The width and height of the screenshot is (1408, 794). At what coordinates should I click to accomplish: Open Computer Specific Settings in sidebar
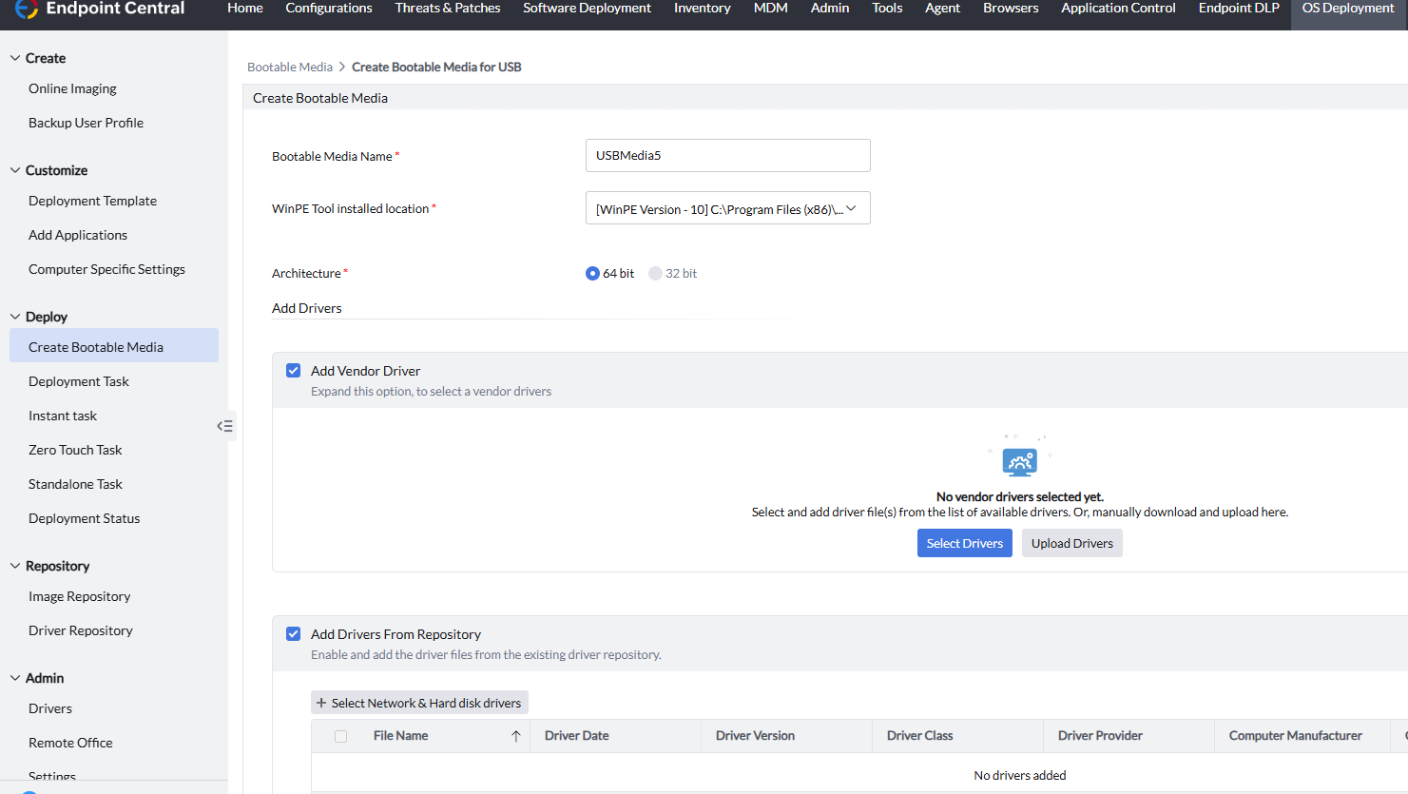point(106,269)
